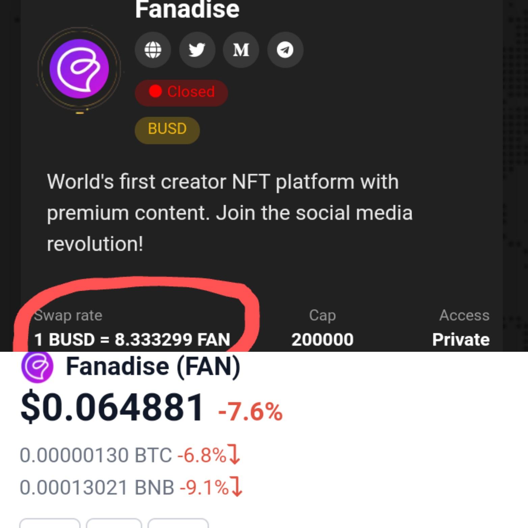Click the NFT platform description text
528x528 pixels.
click(230, 213)
